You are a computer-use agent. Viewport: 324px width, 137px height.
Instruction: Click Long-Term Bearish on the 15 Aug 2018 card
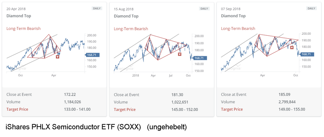(131, 29)
